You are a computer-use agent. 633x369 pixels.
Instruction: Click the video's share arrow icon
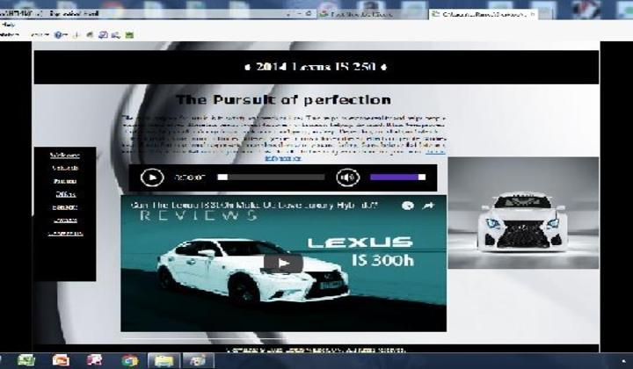point(428,206)
